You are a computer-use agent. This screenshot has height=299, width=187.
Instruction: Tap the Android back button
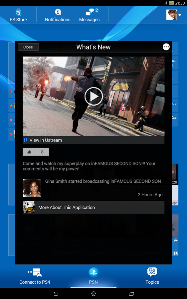click(x=56, y=294)
